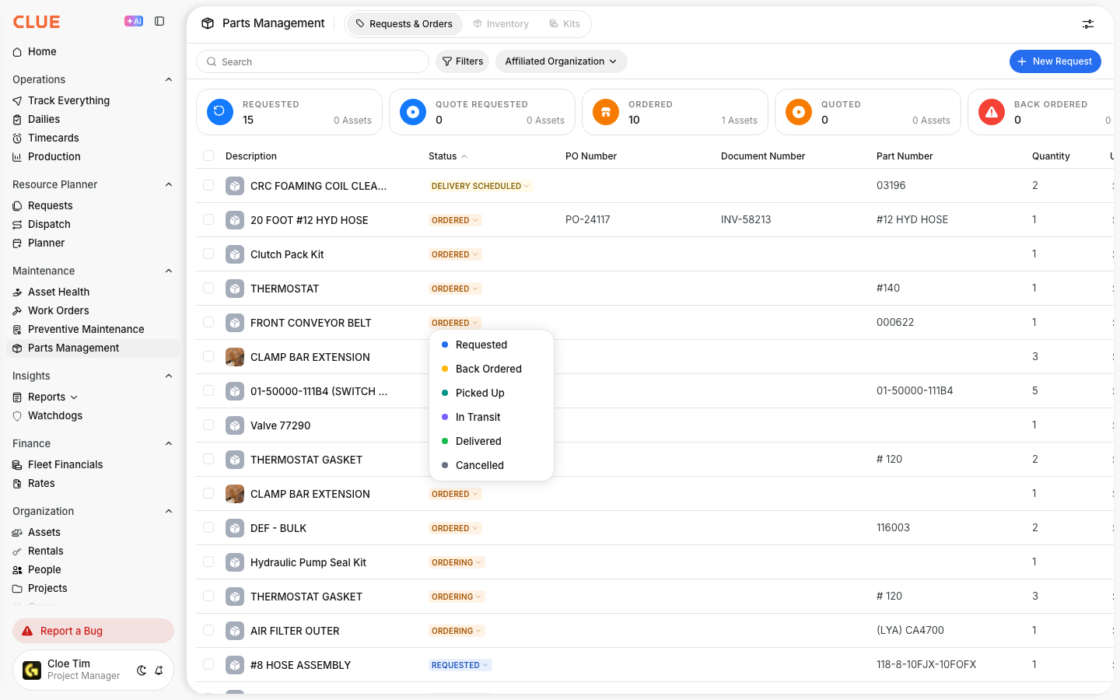Open the Delivery Scheduled status dropdown

click(481, 186)
